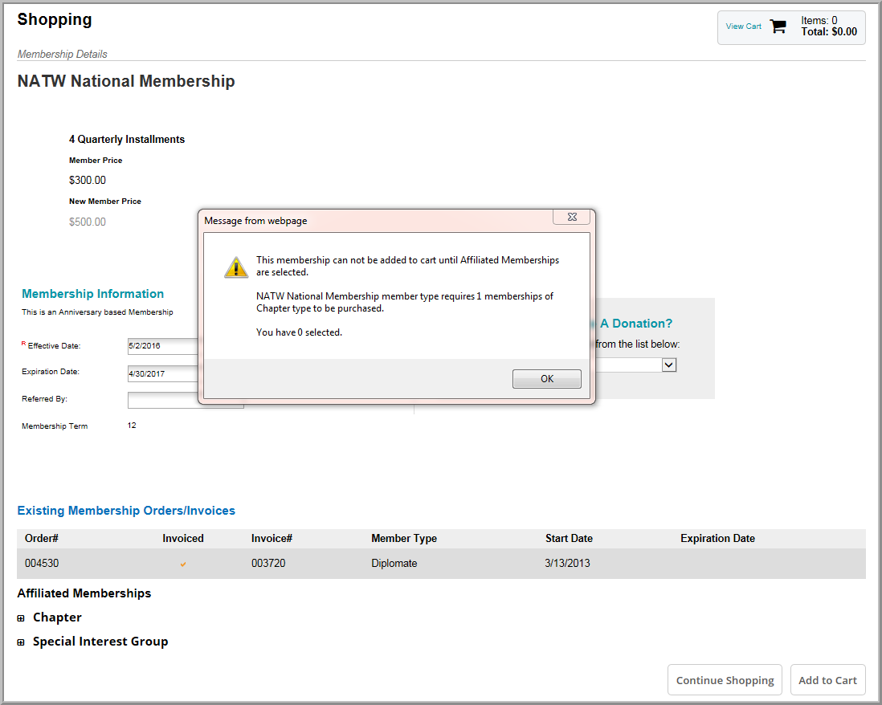Image resolution: width=882 pixels, height=705 pixels.
Task: Click the $500.00 new member price
Action: [88, 222]
